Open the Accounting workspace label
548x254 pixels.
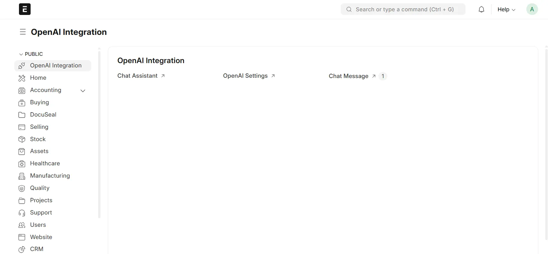46,90
